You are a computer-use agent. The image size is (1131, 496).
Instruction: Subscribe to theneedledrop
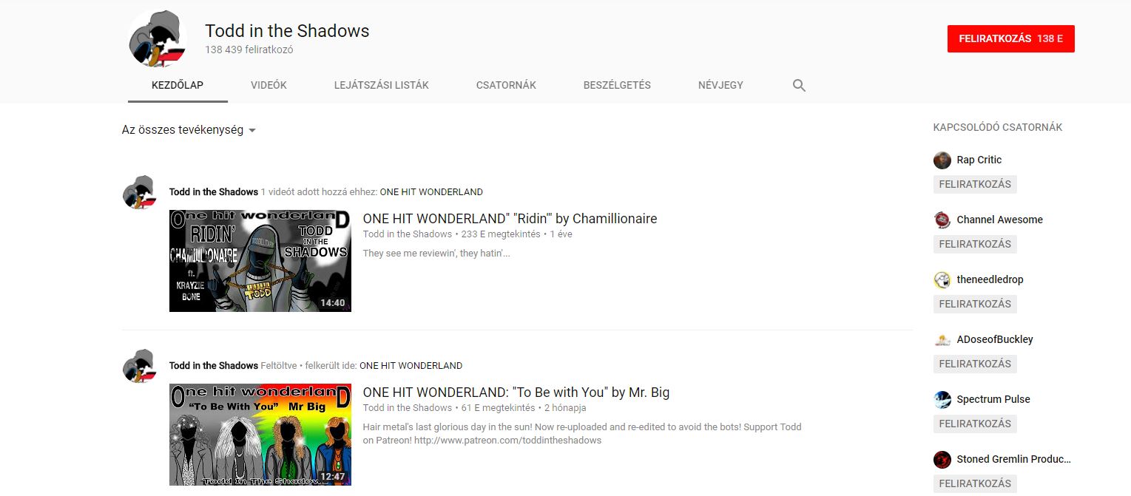(x=975, y=304)
